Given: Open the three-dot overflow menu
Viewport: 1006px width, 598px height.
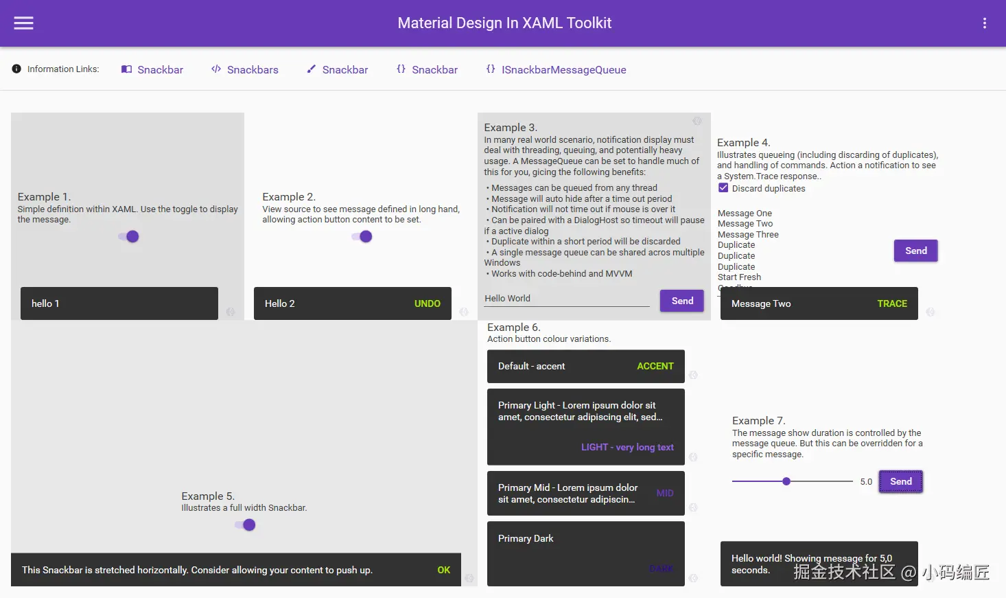Looking at the screenshot, I should pos(984,23).
